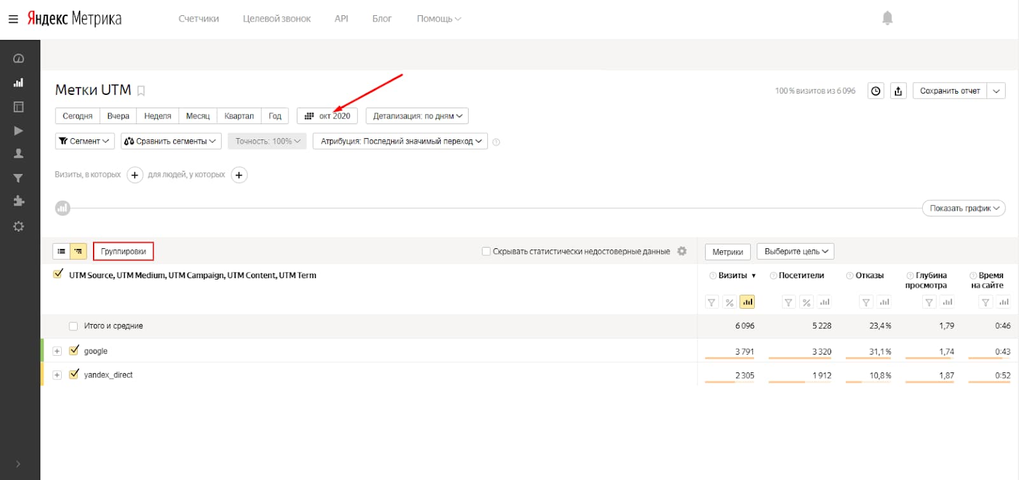Expand the yandex_direct row

click(x=57, y=375)
